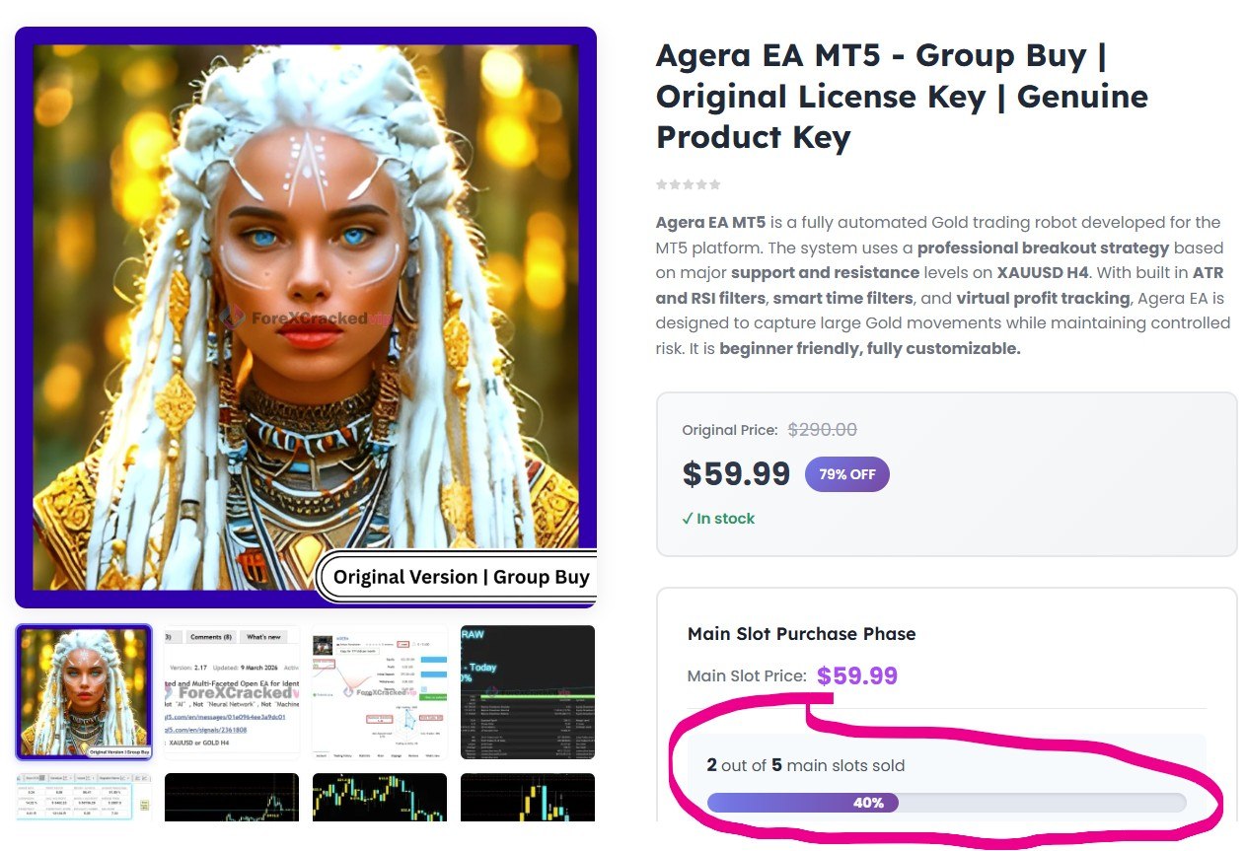Click the ForeXCracked watermark logo on main image
The image size is (1244, 851).
pos(307,318)
